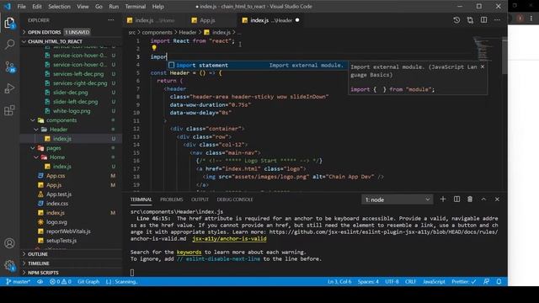539x303 pixels.
Task: Open the Selection menu
Action: 59,7
